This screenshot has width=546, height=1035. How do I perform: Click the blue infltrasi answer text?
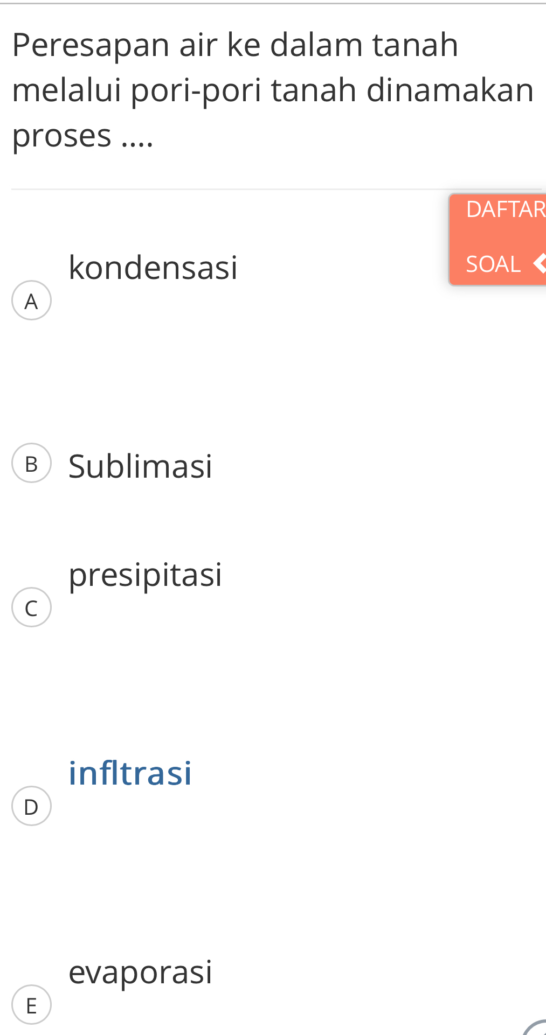coord(130,773)
